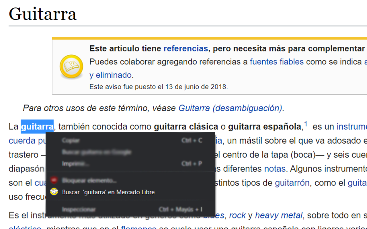Viewport: 367px width, 229px height.
Task: Select "Copiar" from the context menu
Action: [71, 140]
